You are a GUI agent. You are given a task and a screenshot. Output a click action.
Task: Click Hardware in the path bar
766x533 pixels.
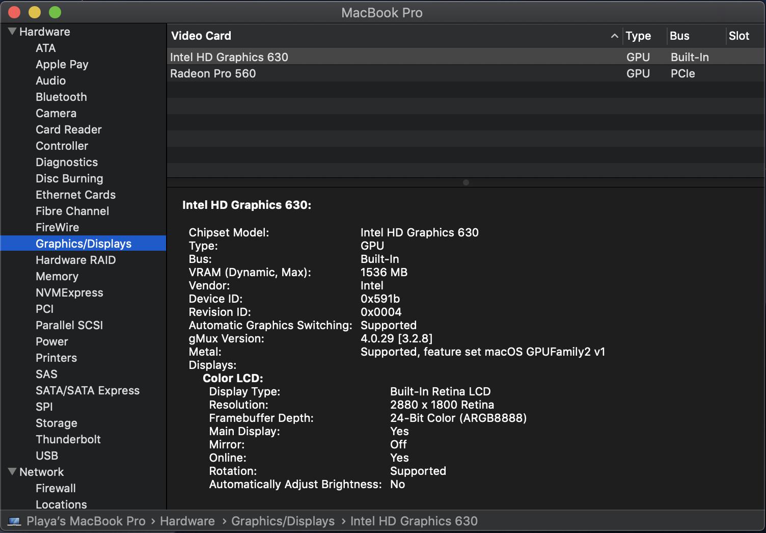[187, 521]
